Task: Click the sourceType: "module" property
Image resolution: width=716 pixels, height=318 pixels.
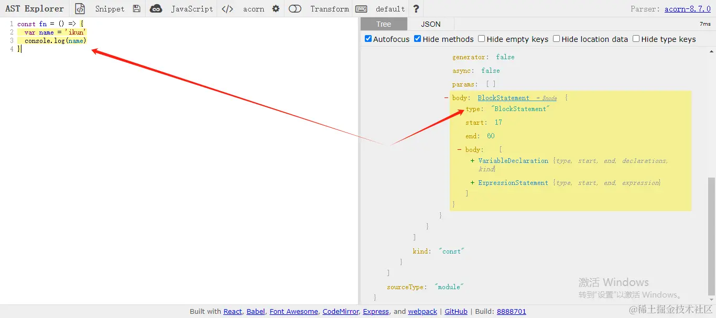Action: (x=425, y=287)
